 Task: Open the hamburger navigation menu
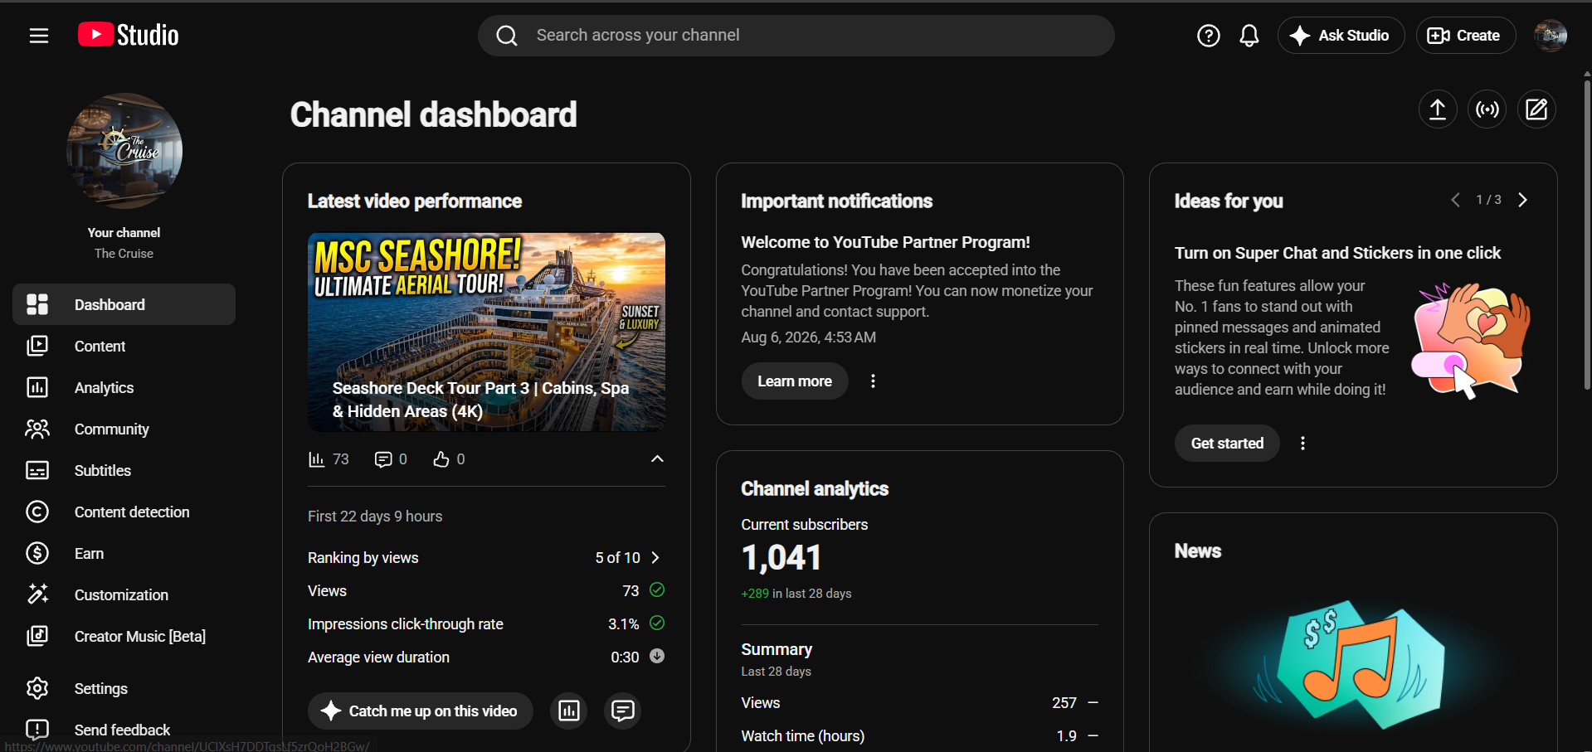pyautogui.click(x=39, y=36)
